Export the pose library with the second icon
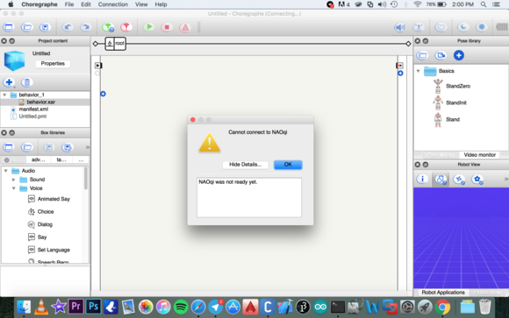The image size is (509, 318). click(441, 55)
